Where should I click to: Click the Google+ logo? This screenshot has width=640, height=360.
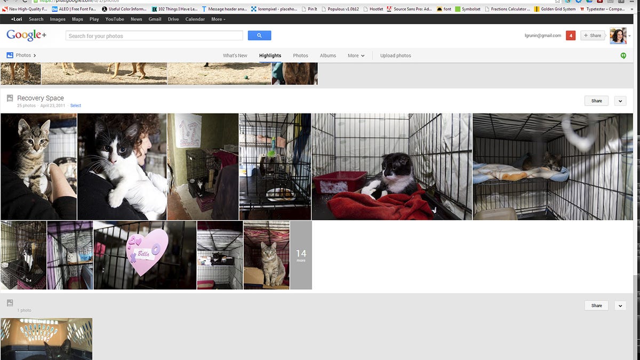click(x=26, y=36)
